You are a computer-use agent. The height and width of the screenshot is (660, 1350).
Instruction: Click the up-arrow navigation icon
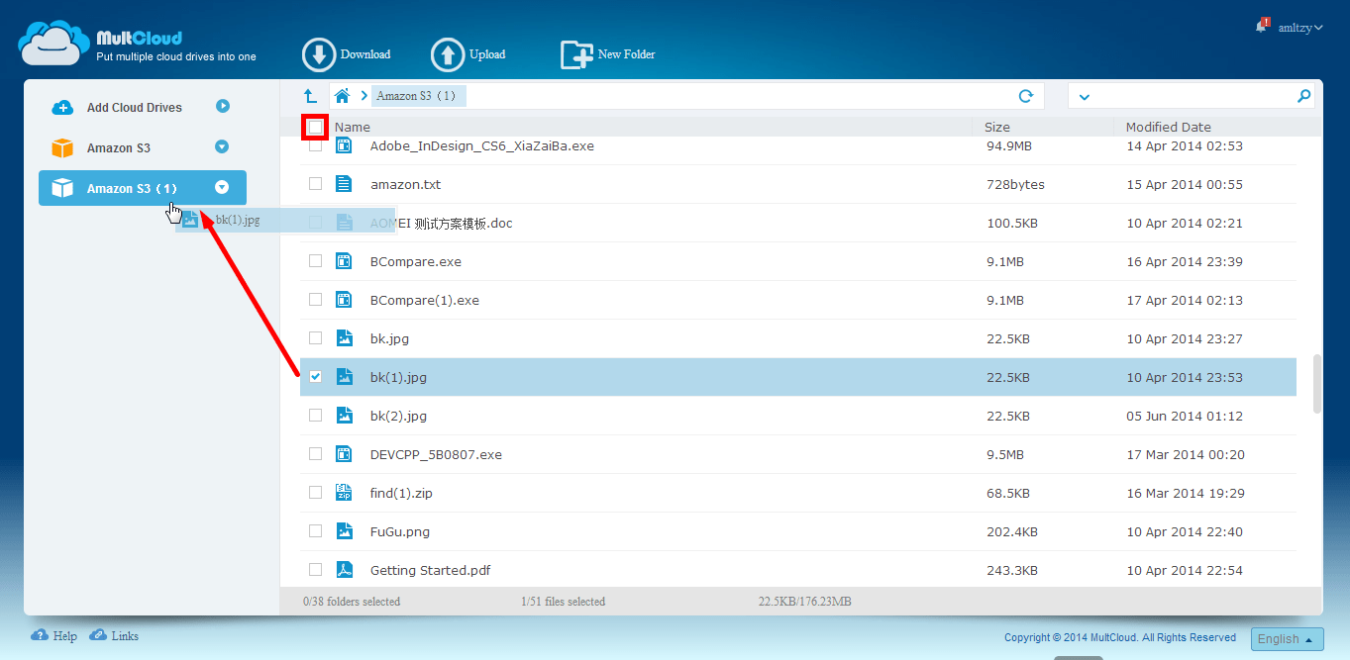tap(310, 95)
